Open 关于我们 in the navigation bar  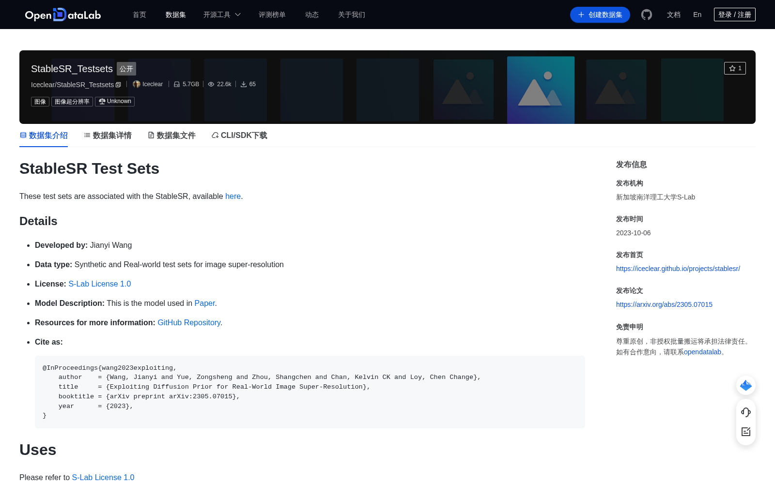pyautogui.click(x=352, y=15)
